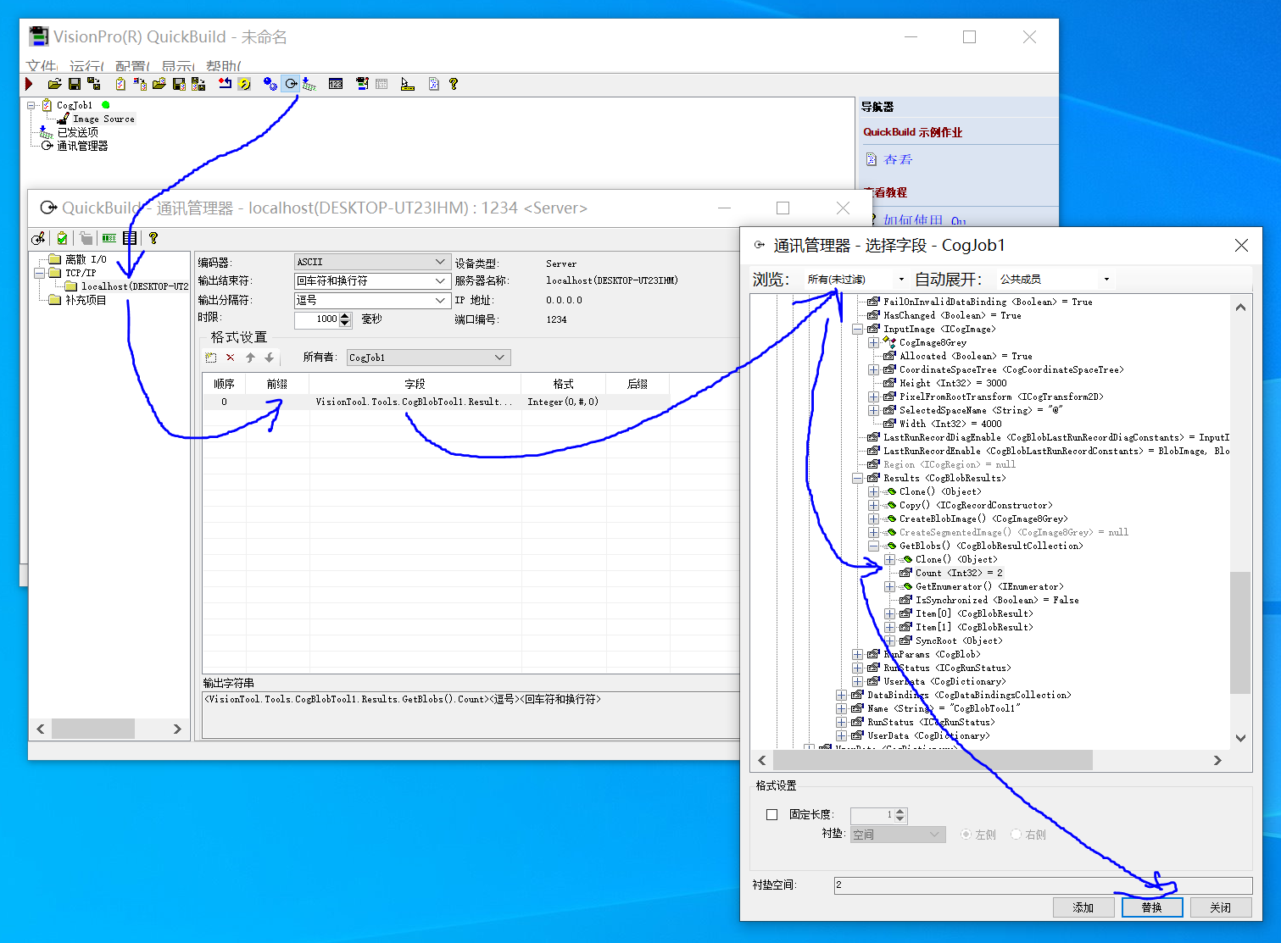
Task: Toggle the highlighted Communication Manager toolbar icon
Action: (291, 84)
